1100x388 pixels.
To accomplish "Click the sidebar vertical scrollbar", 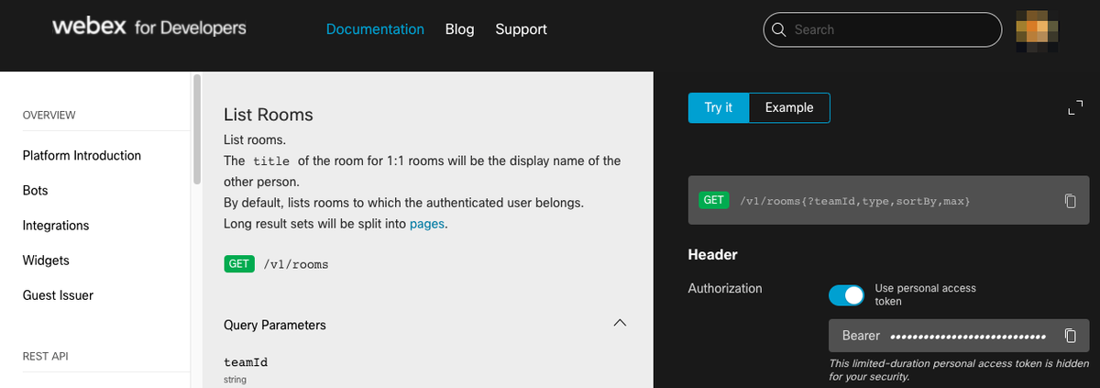I will 196,130.
